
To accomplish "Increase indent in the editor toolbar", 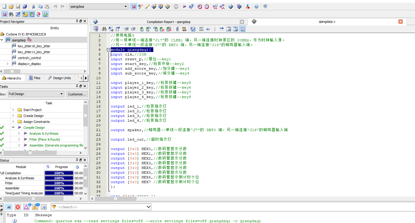I will (126, 29).
